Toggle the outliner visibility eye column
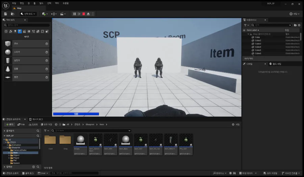Image resolution: width=304 pixels, height=177 pixels. pyautogui.click(x=244, y=30)
